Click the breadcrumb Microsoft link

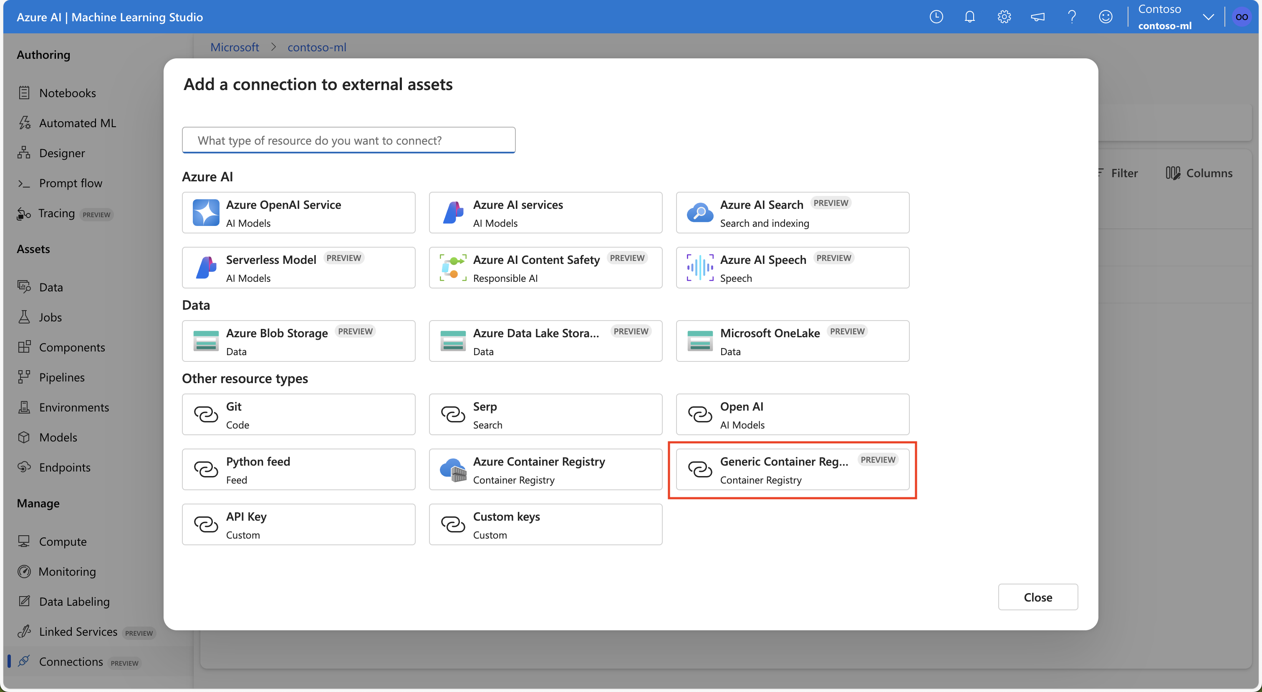235,46
